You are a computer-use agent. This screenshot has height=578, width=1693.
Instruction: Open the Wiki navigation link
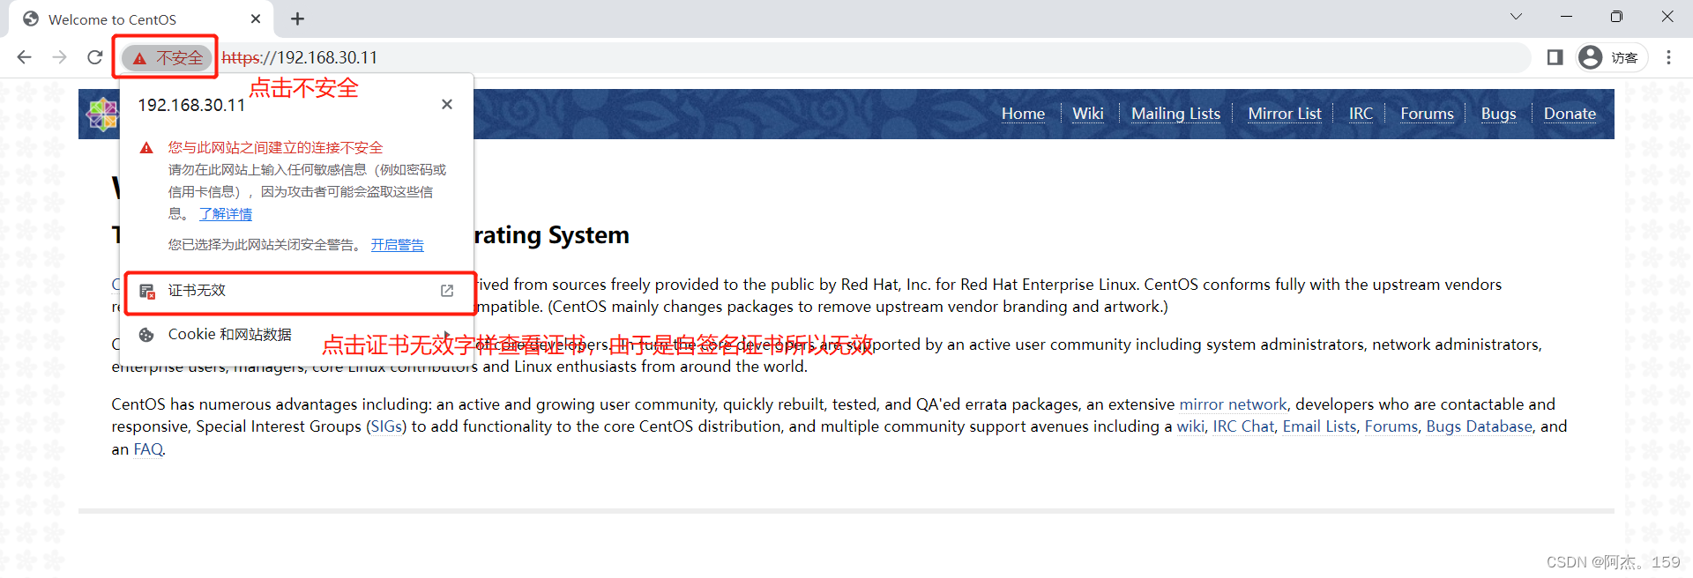tap(1088, 114)
